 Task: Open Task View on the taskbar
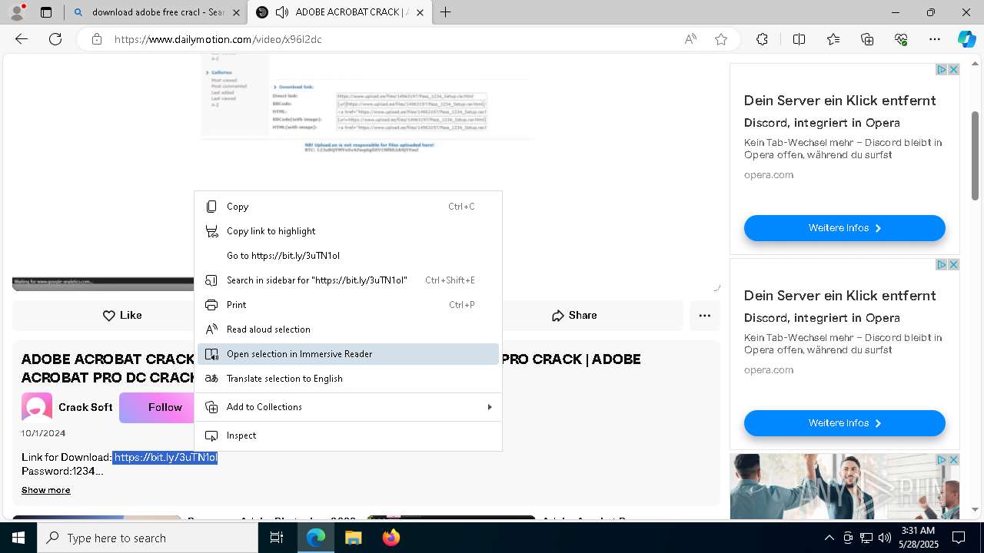coord(277,538)
